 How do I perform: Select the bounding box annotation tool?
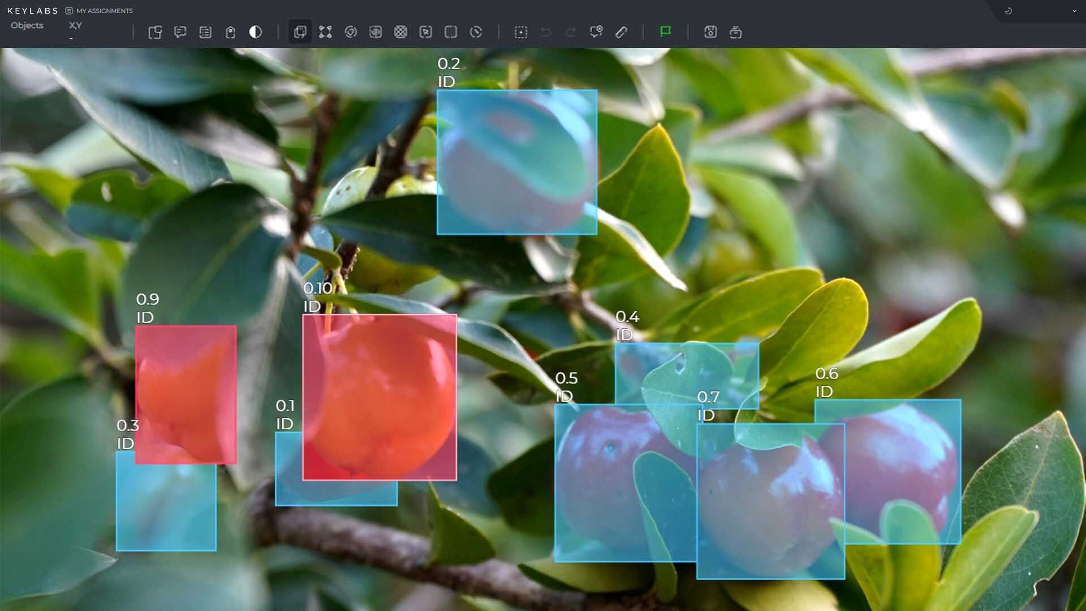[300, 32]
